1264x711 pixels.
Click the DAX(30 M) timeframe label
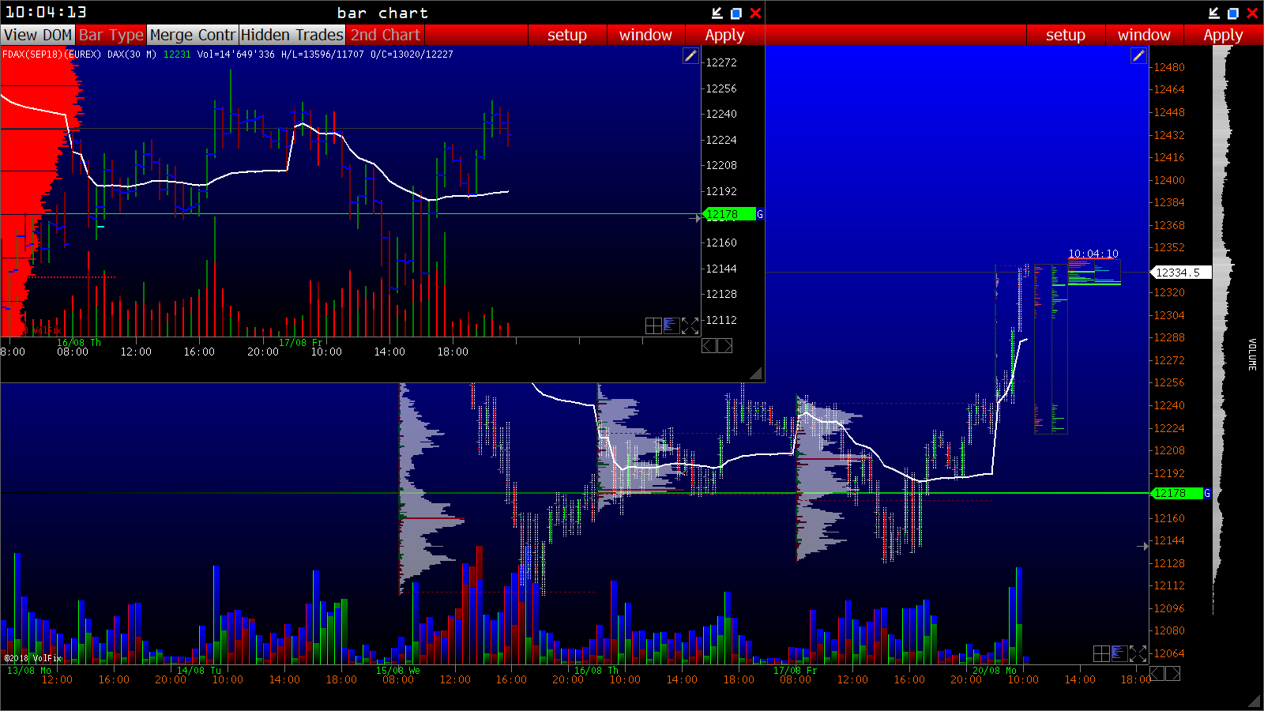click(132, 55)
